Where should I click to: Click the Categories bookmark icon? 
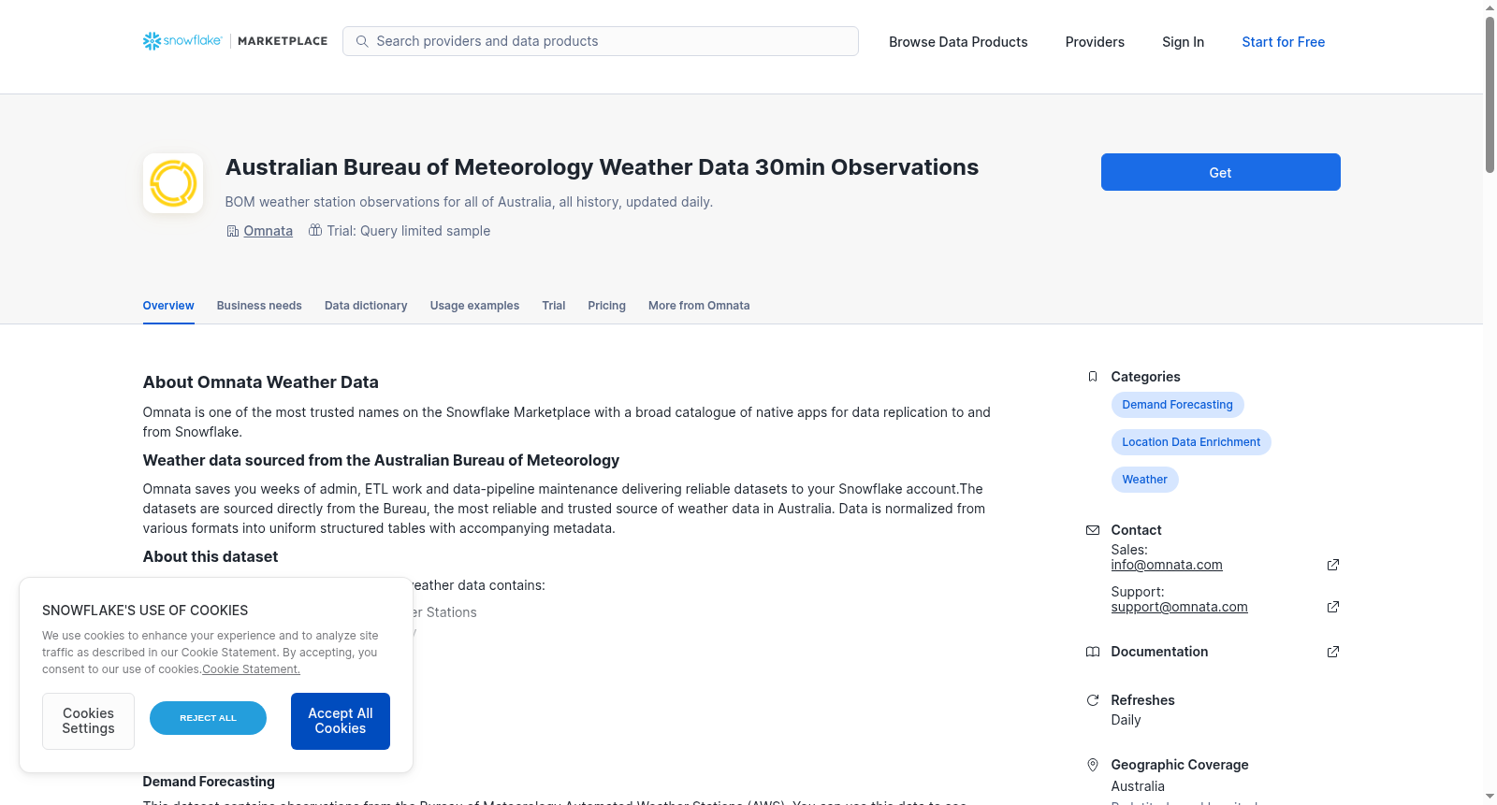[1092, 377]
